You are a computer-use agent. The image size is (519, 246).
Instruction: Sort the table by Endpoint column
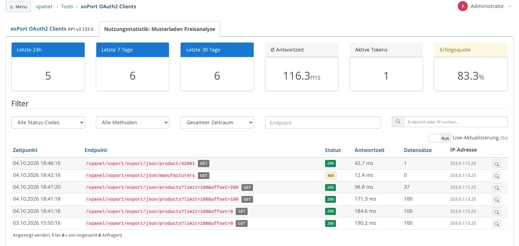tap(96, 150)
